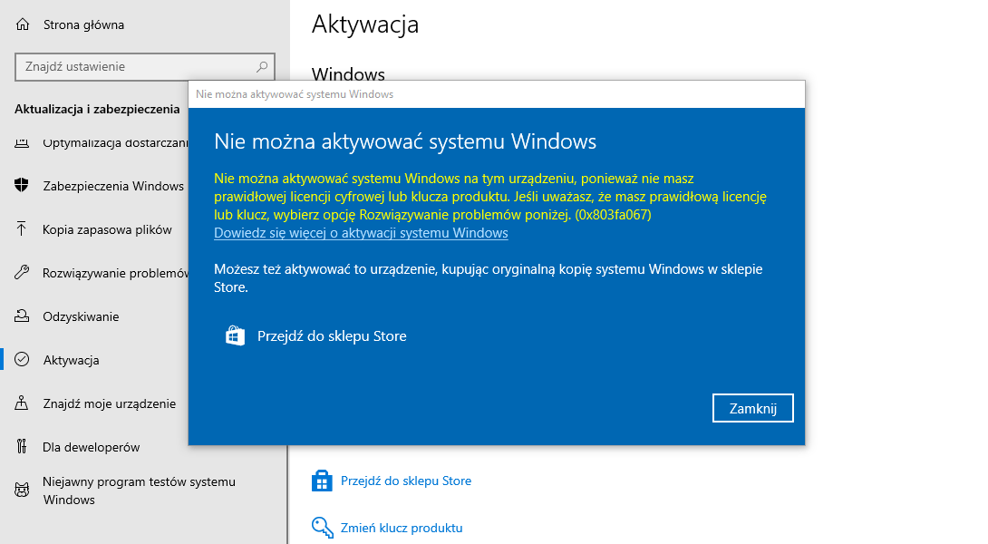Open Dla deweloperów using its icon

tap(20, 446)
